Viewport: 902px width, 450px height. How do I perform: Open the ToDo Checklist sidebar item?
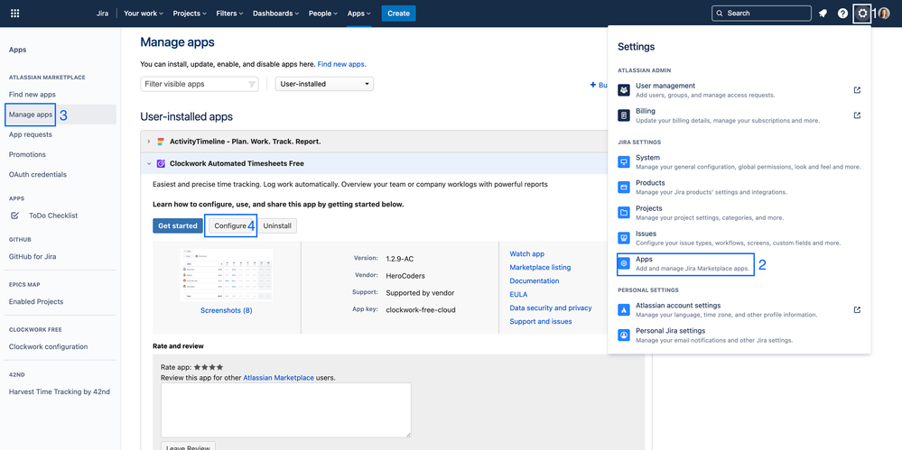tap(53, 216)
